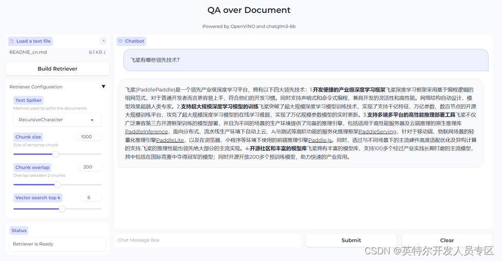Remove the loaded file with the X icon

[103, 41]
